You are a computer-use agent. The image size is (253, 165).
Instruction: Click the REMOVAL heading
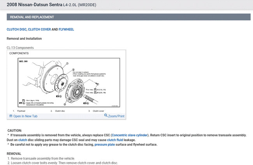click(x=14, y=154)
